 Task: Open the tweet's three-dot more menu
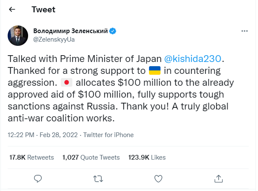(x=244, y=31)
